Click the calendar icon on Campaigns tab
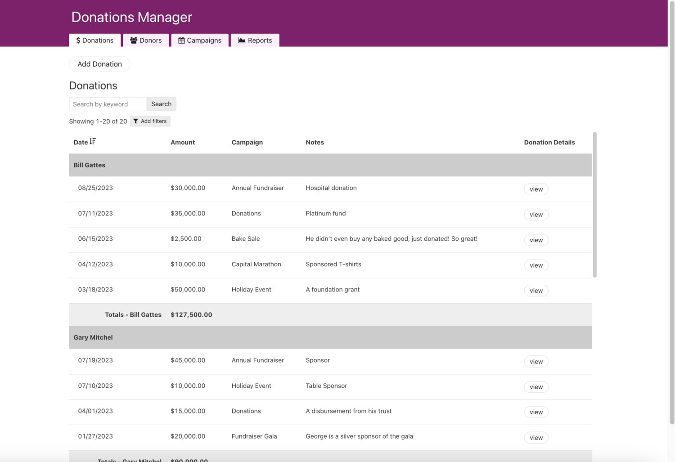675x462 pixels. pos(181,40)
